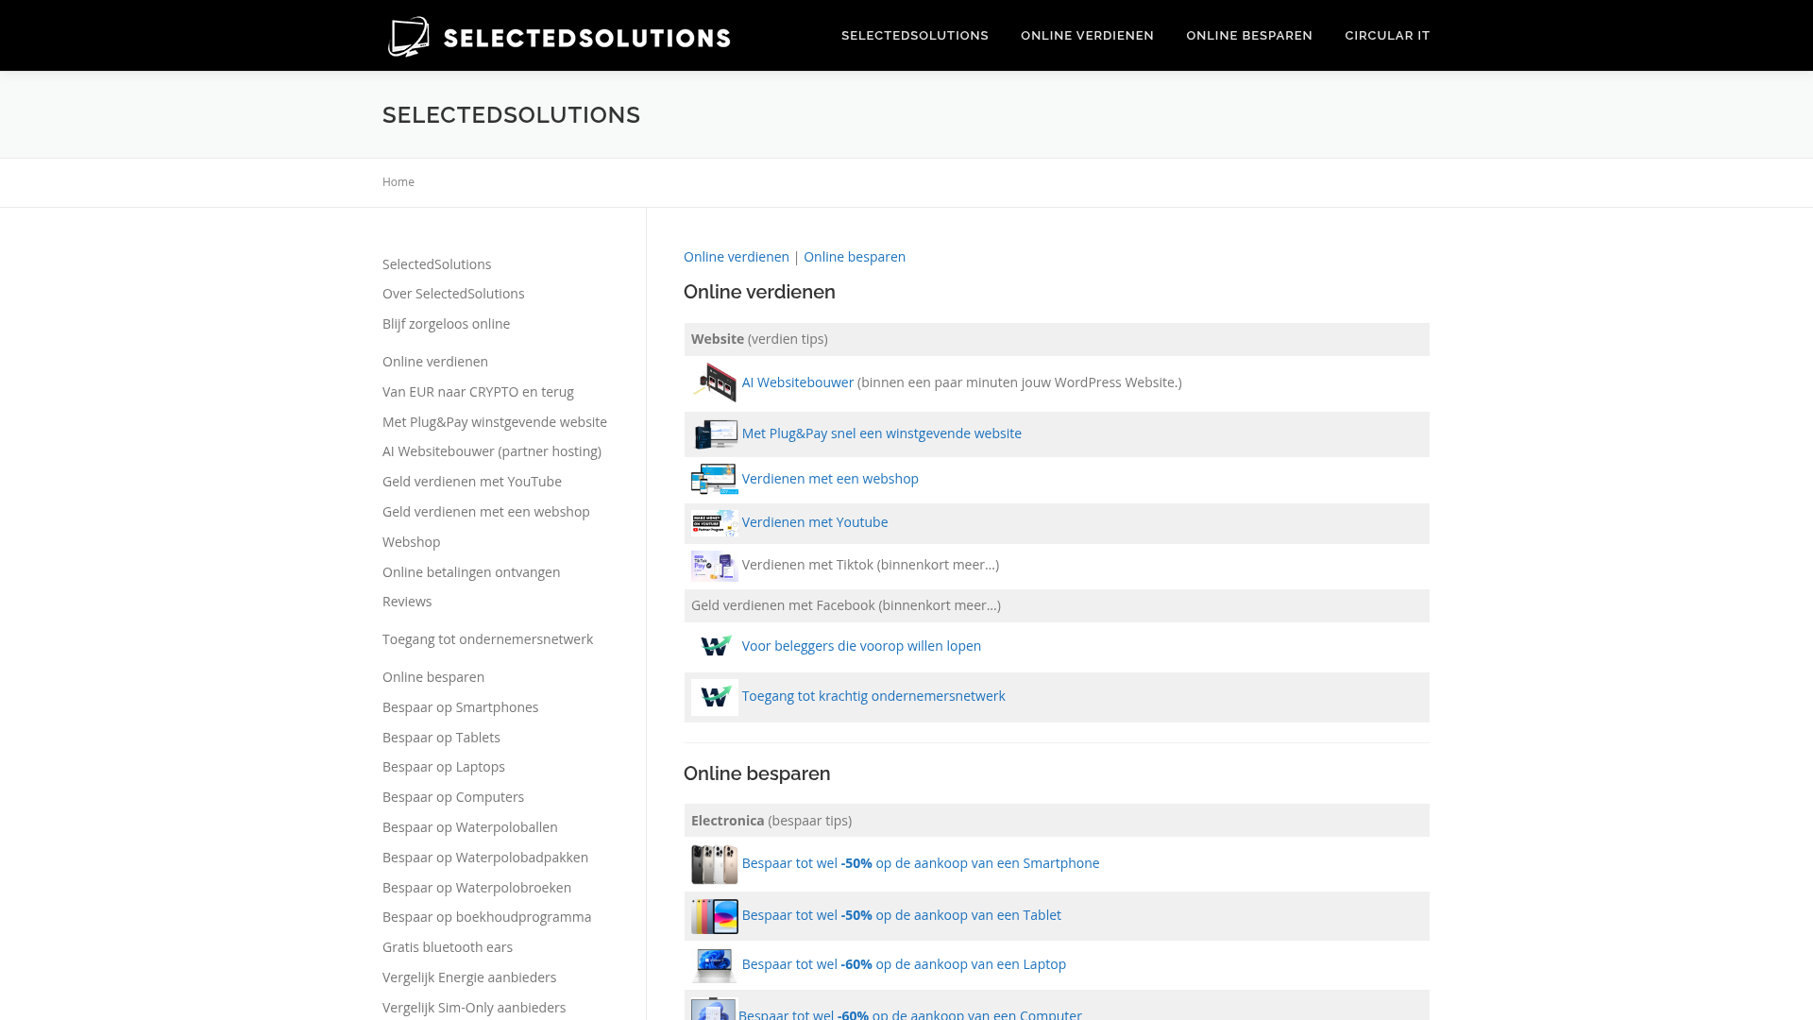Open Smartphone -50% savings link
The height and width of the screenshot is (1020, 1813).
pos(921,863)
